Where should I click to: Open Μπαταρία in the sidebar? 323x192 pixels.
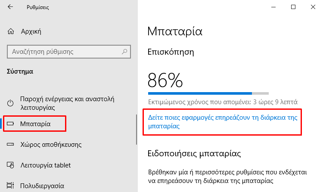point(35,124)
